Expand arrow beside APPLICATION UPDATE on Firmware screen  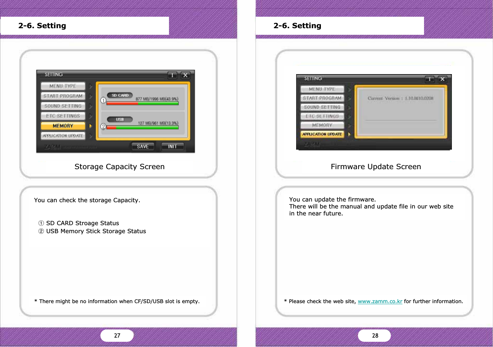348,134
